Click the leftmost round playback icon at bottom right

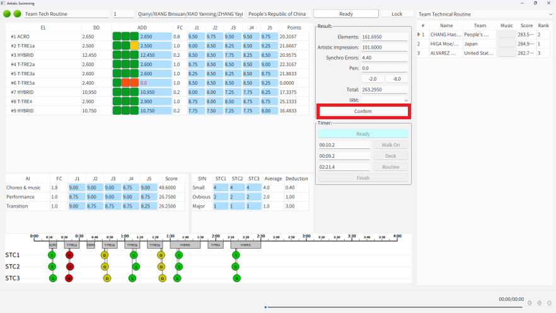pos(530,303)
